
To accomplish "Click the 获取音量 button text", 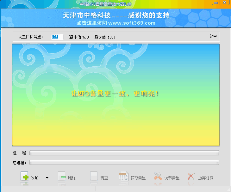I will pos(138,178).
